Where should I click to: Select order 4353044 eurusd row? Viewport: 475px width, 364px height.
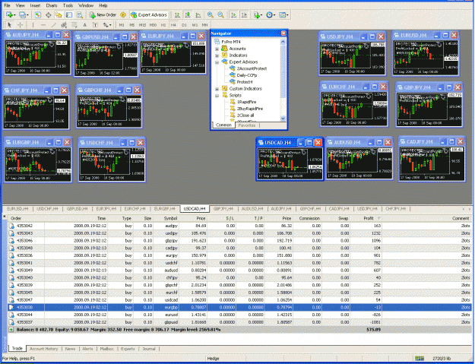tap(239, 315)
